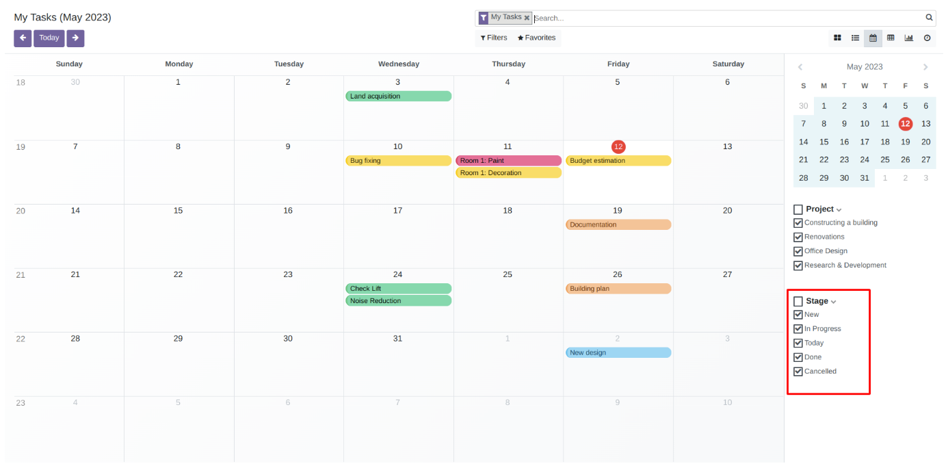The height and width of the screenshot is (468, 948).
Task: Go to the next month with the right arrow button
Action: (x=75, y=38)
